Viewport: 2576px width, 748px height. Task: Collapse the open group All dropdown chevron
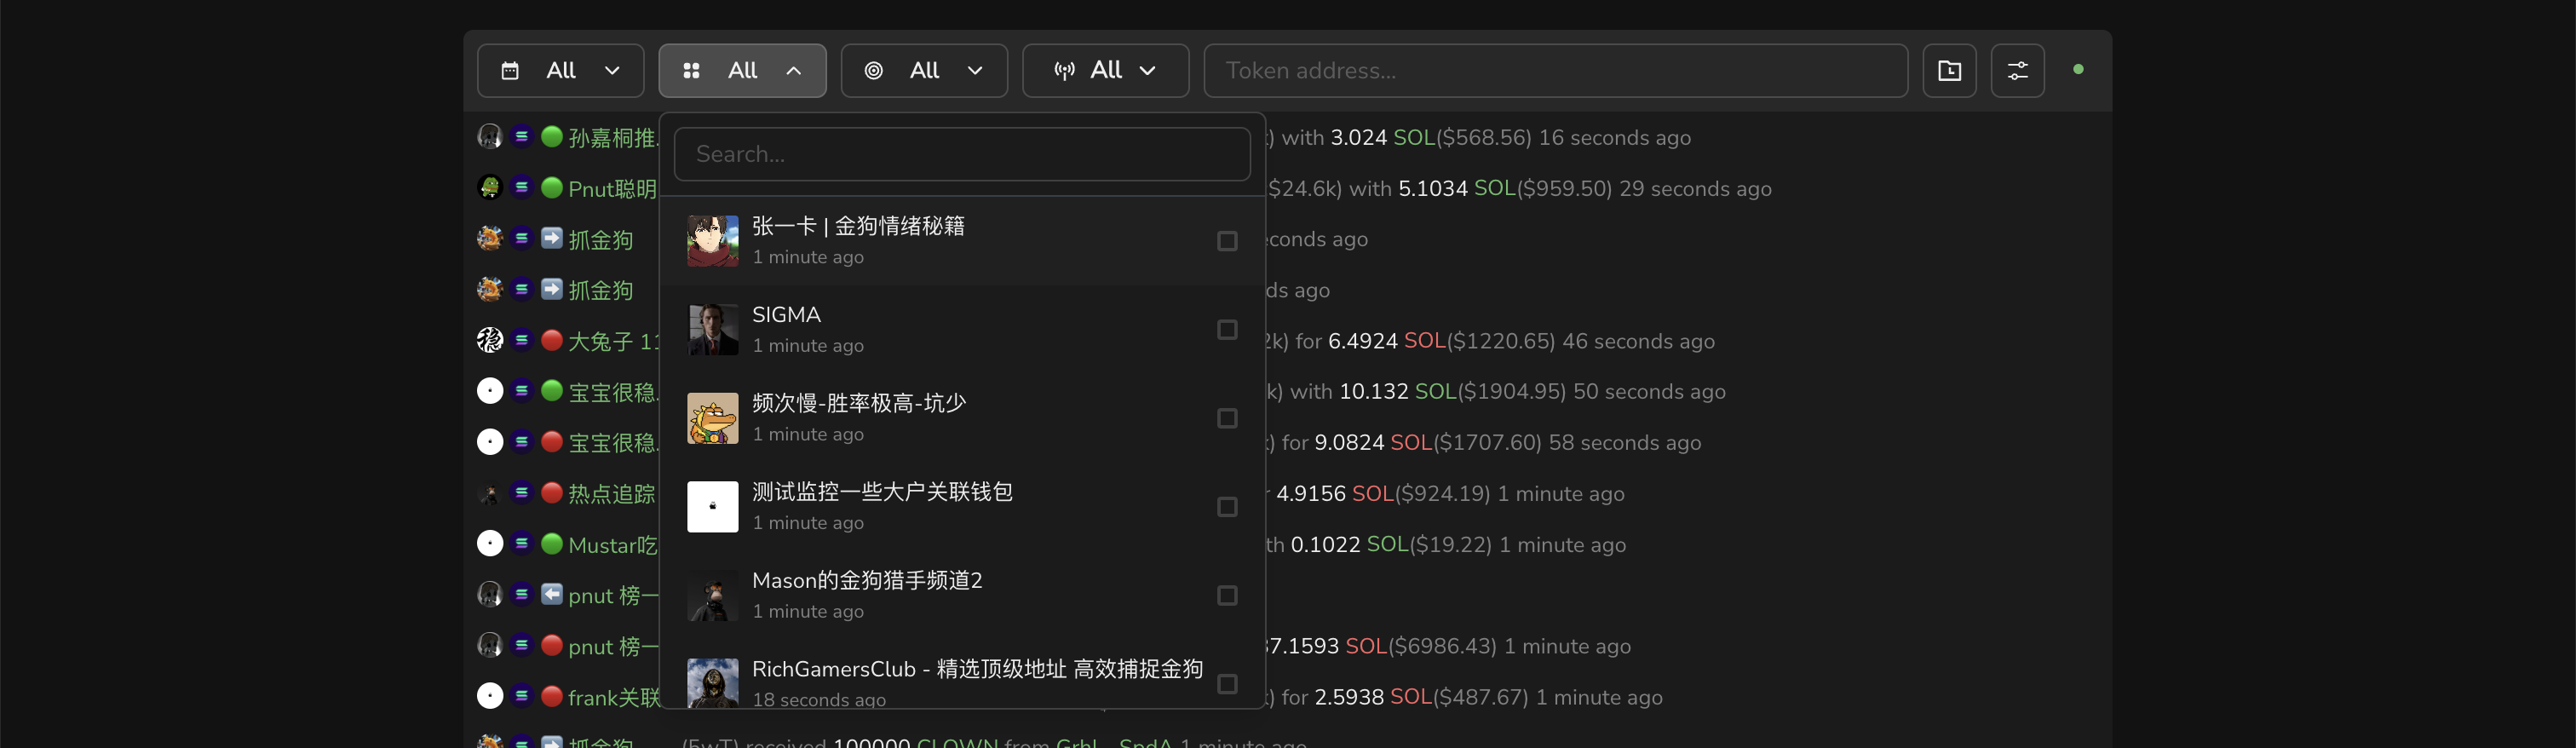coord(793,71)
